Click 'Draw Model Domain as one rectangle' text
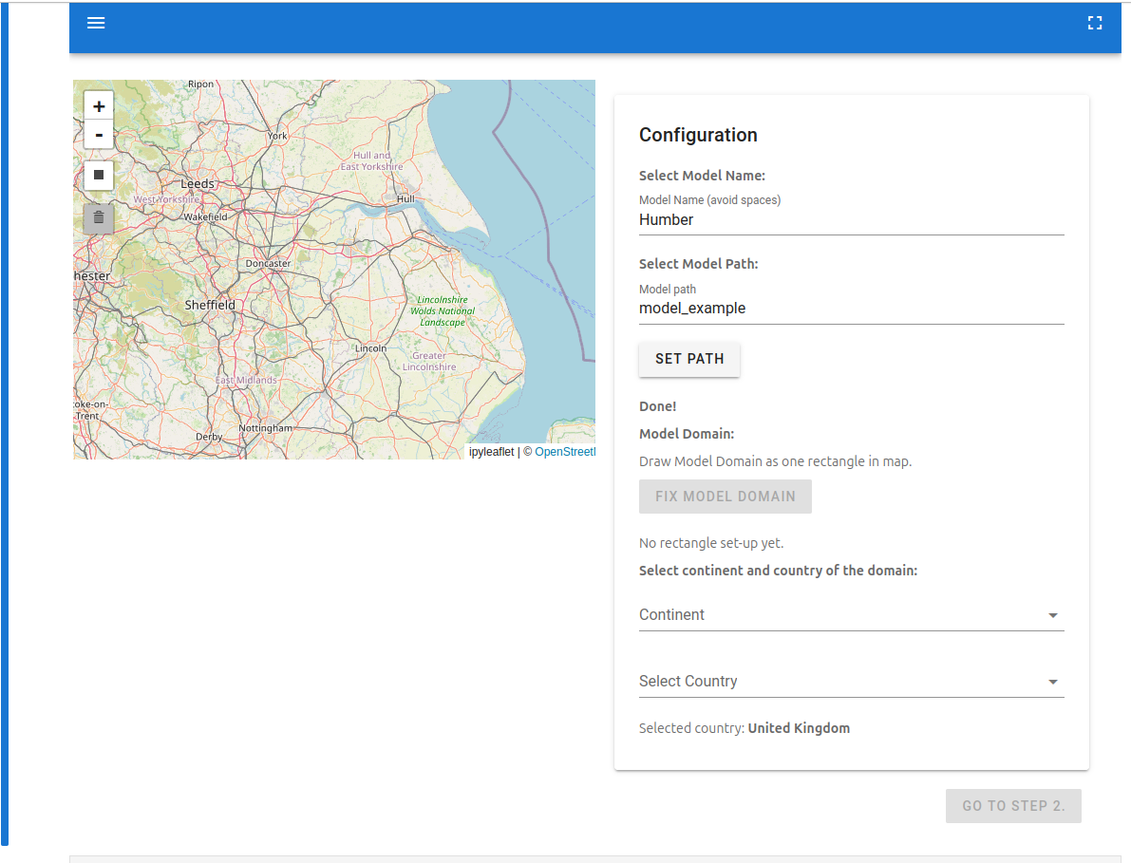Screen dimensions: 1131x863 776,461
